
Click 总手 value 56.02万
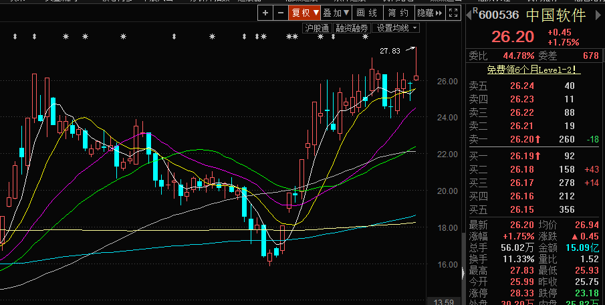[518, 247]
